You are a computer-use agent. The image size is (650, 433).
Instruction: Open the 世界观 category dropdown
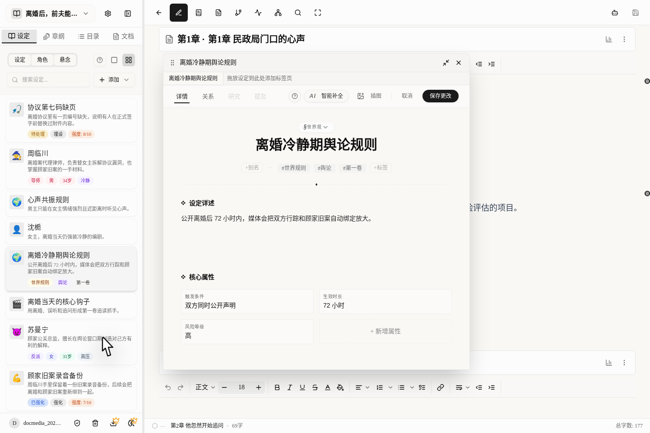coord(316,127)
